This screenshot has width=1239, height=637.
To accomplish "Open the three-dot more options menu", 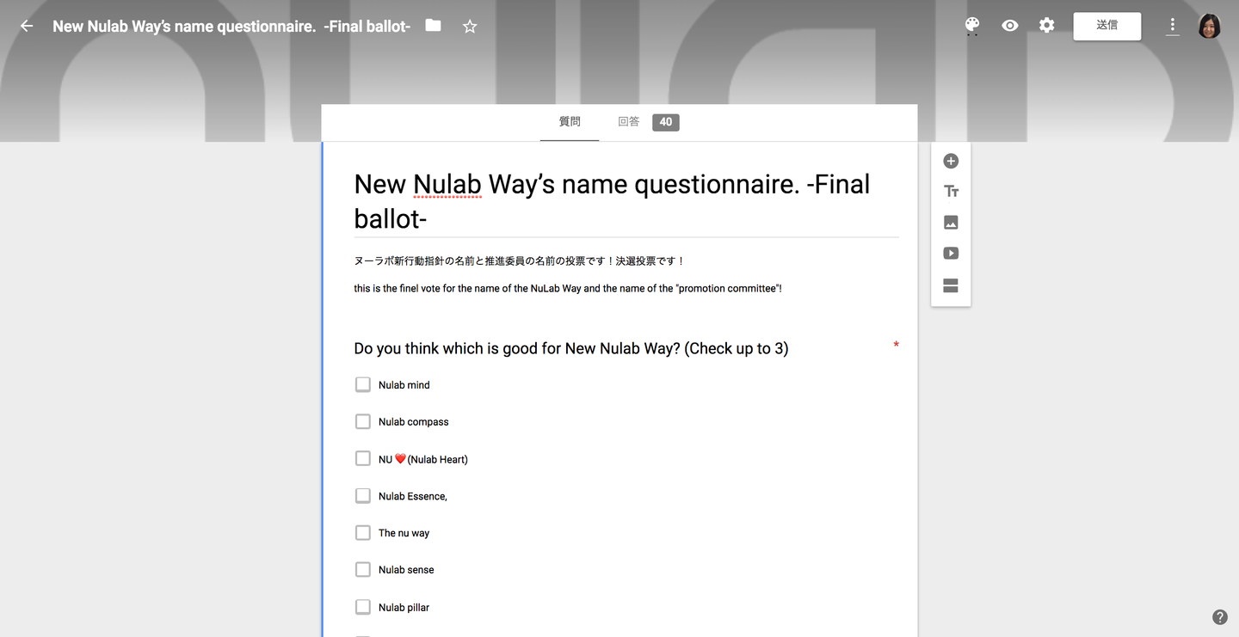I will point(1173,26).
